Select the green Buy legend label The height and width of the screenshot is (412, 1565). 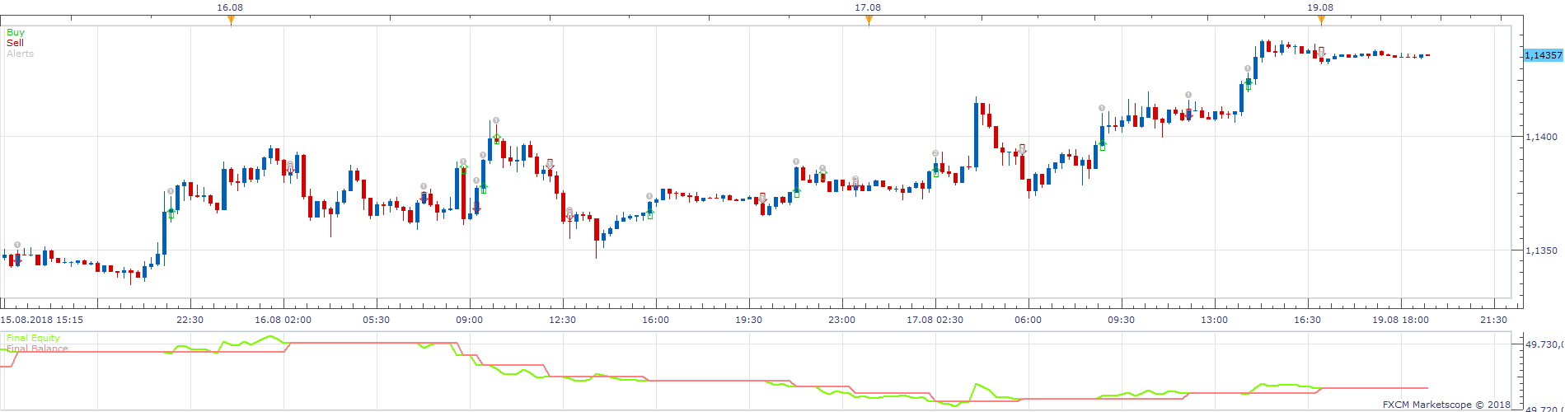(16, 32)
